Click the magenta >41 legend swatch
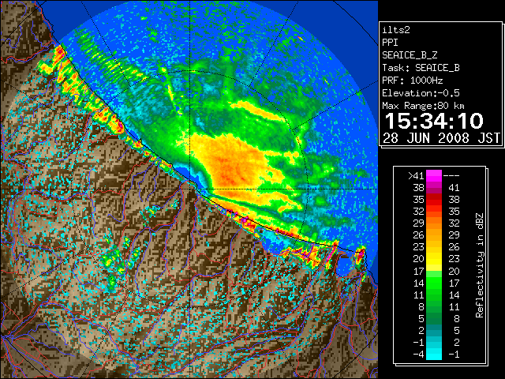 434,175
